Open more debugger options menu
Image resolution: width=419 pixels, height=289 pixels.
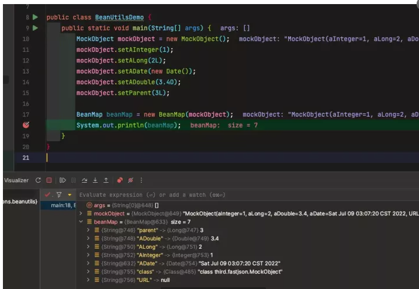point(141,180)
